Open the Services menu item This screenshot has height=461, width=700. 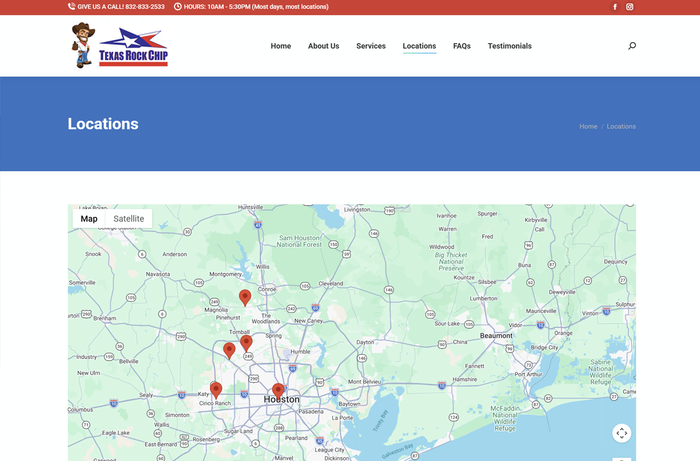[x=371, y=46]
